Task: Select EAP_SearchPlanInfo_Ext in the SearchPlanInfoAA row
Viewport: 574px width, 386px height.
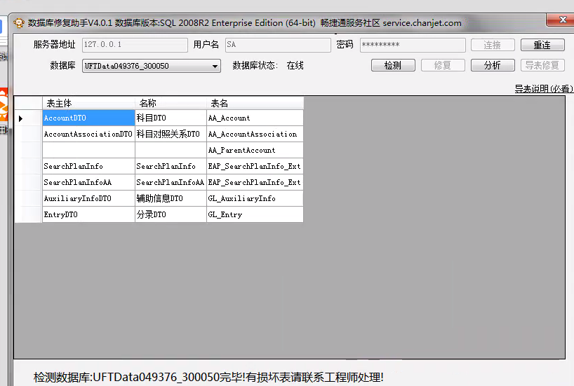Action: (x=255, y=182)
